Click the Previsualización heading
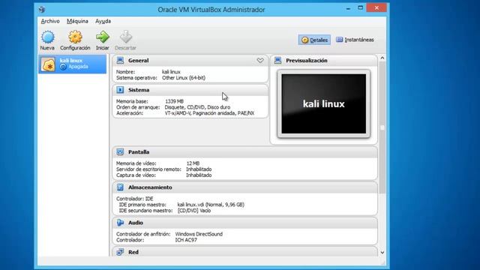Screen dimensions: 480x270 (307, 61)
